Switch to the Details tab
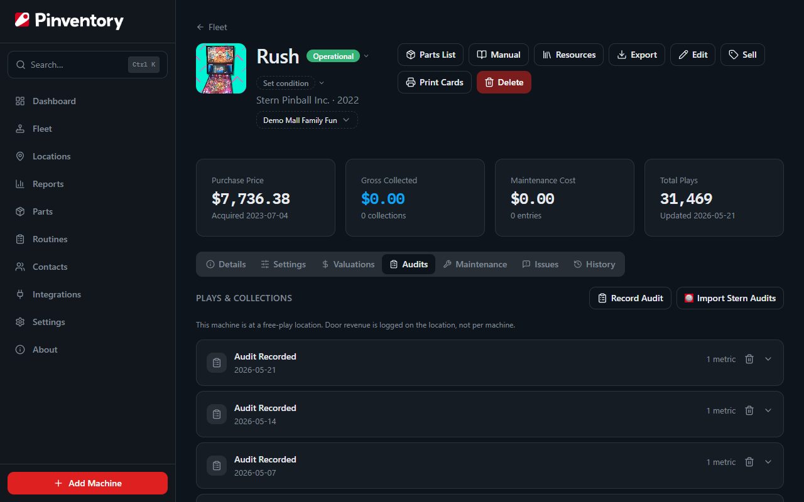Image resolution: width=804 pixels, height=502 pixels. 226,264
